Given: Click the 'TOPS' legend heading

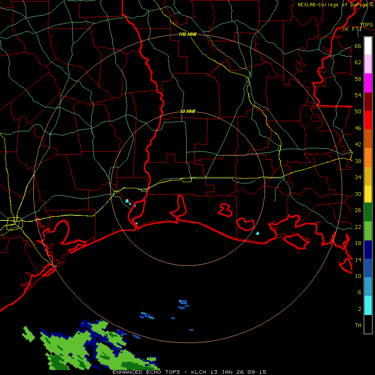Looking at the screenshot, I should [x=366, y=25].
